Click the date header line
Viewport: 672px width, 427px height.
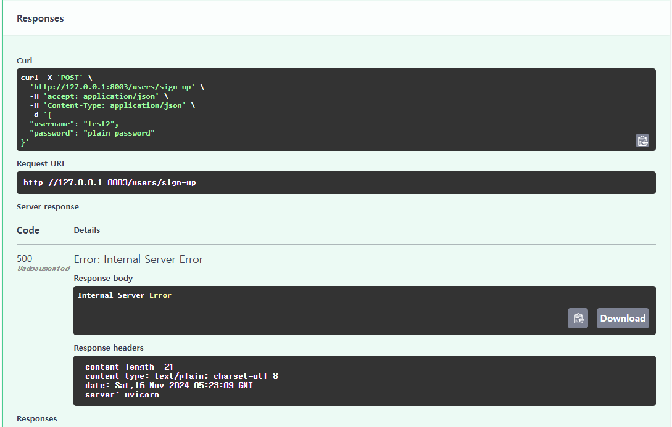[169, 386]
